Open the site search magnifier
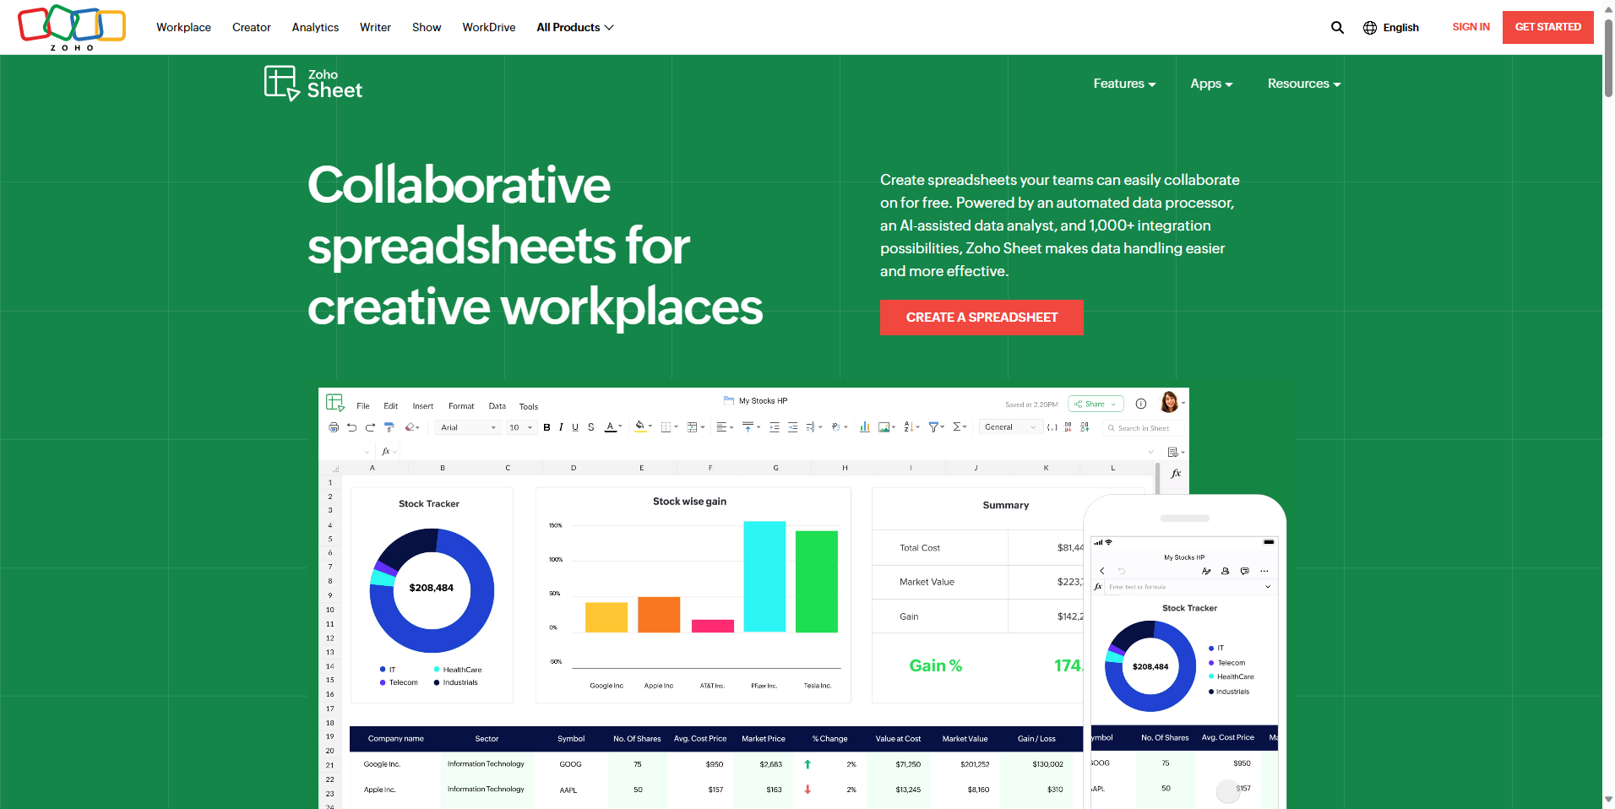Image resolution: width=1615 pixels, height=809 pixels. click(x=1337, y=27)
